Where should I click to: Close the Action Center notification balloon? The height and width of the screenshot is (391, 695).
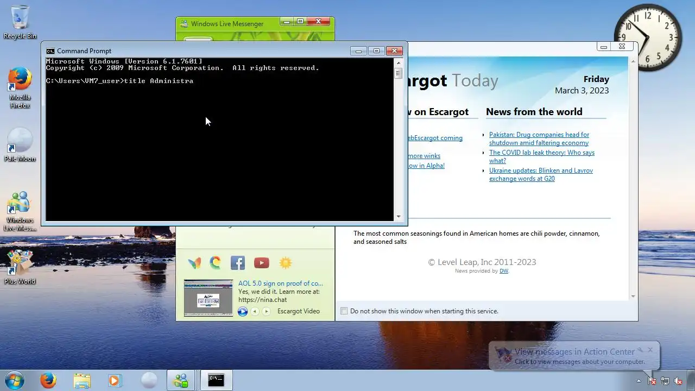[650, 350]
